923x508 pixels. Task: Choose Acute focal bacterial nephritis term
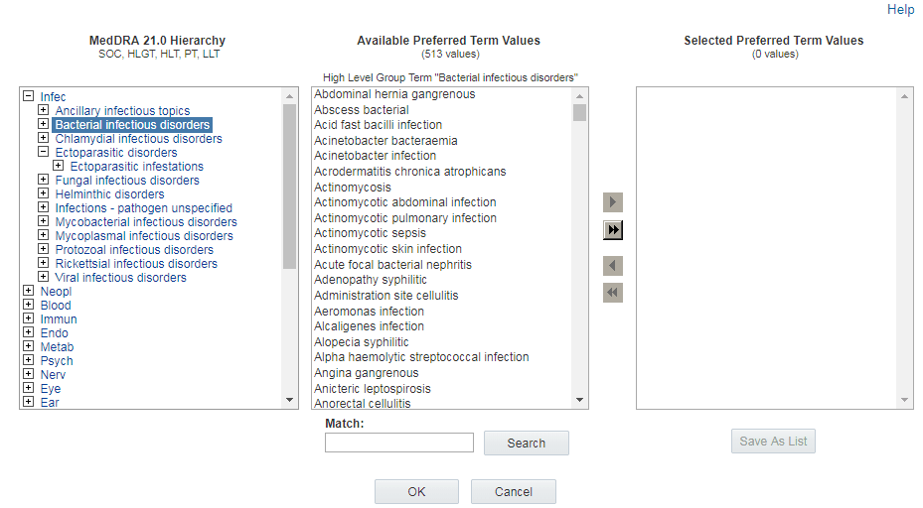[x=392, y=265]
